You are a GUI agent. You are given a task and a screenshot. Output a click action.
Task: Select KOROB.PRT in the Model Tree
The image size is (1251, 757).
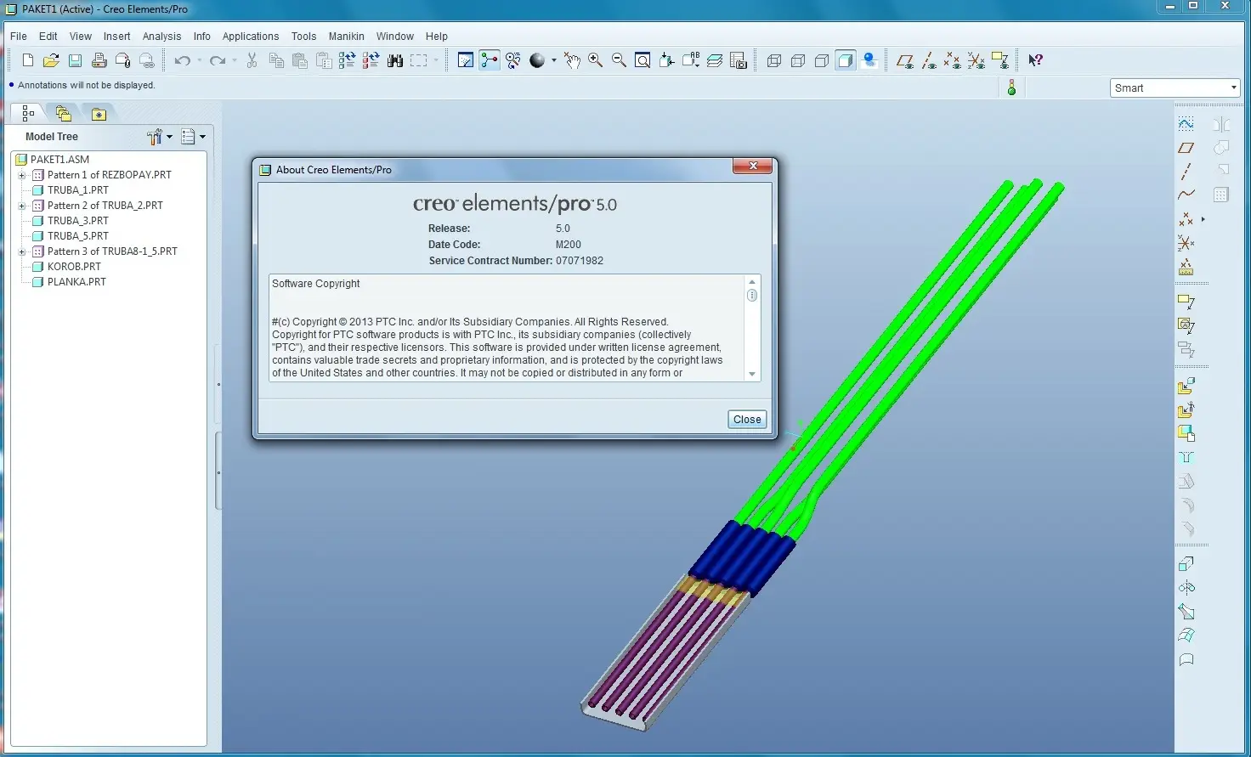[74, 267]
